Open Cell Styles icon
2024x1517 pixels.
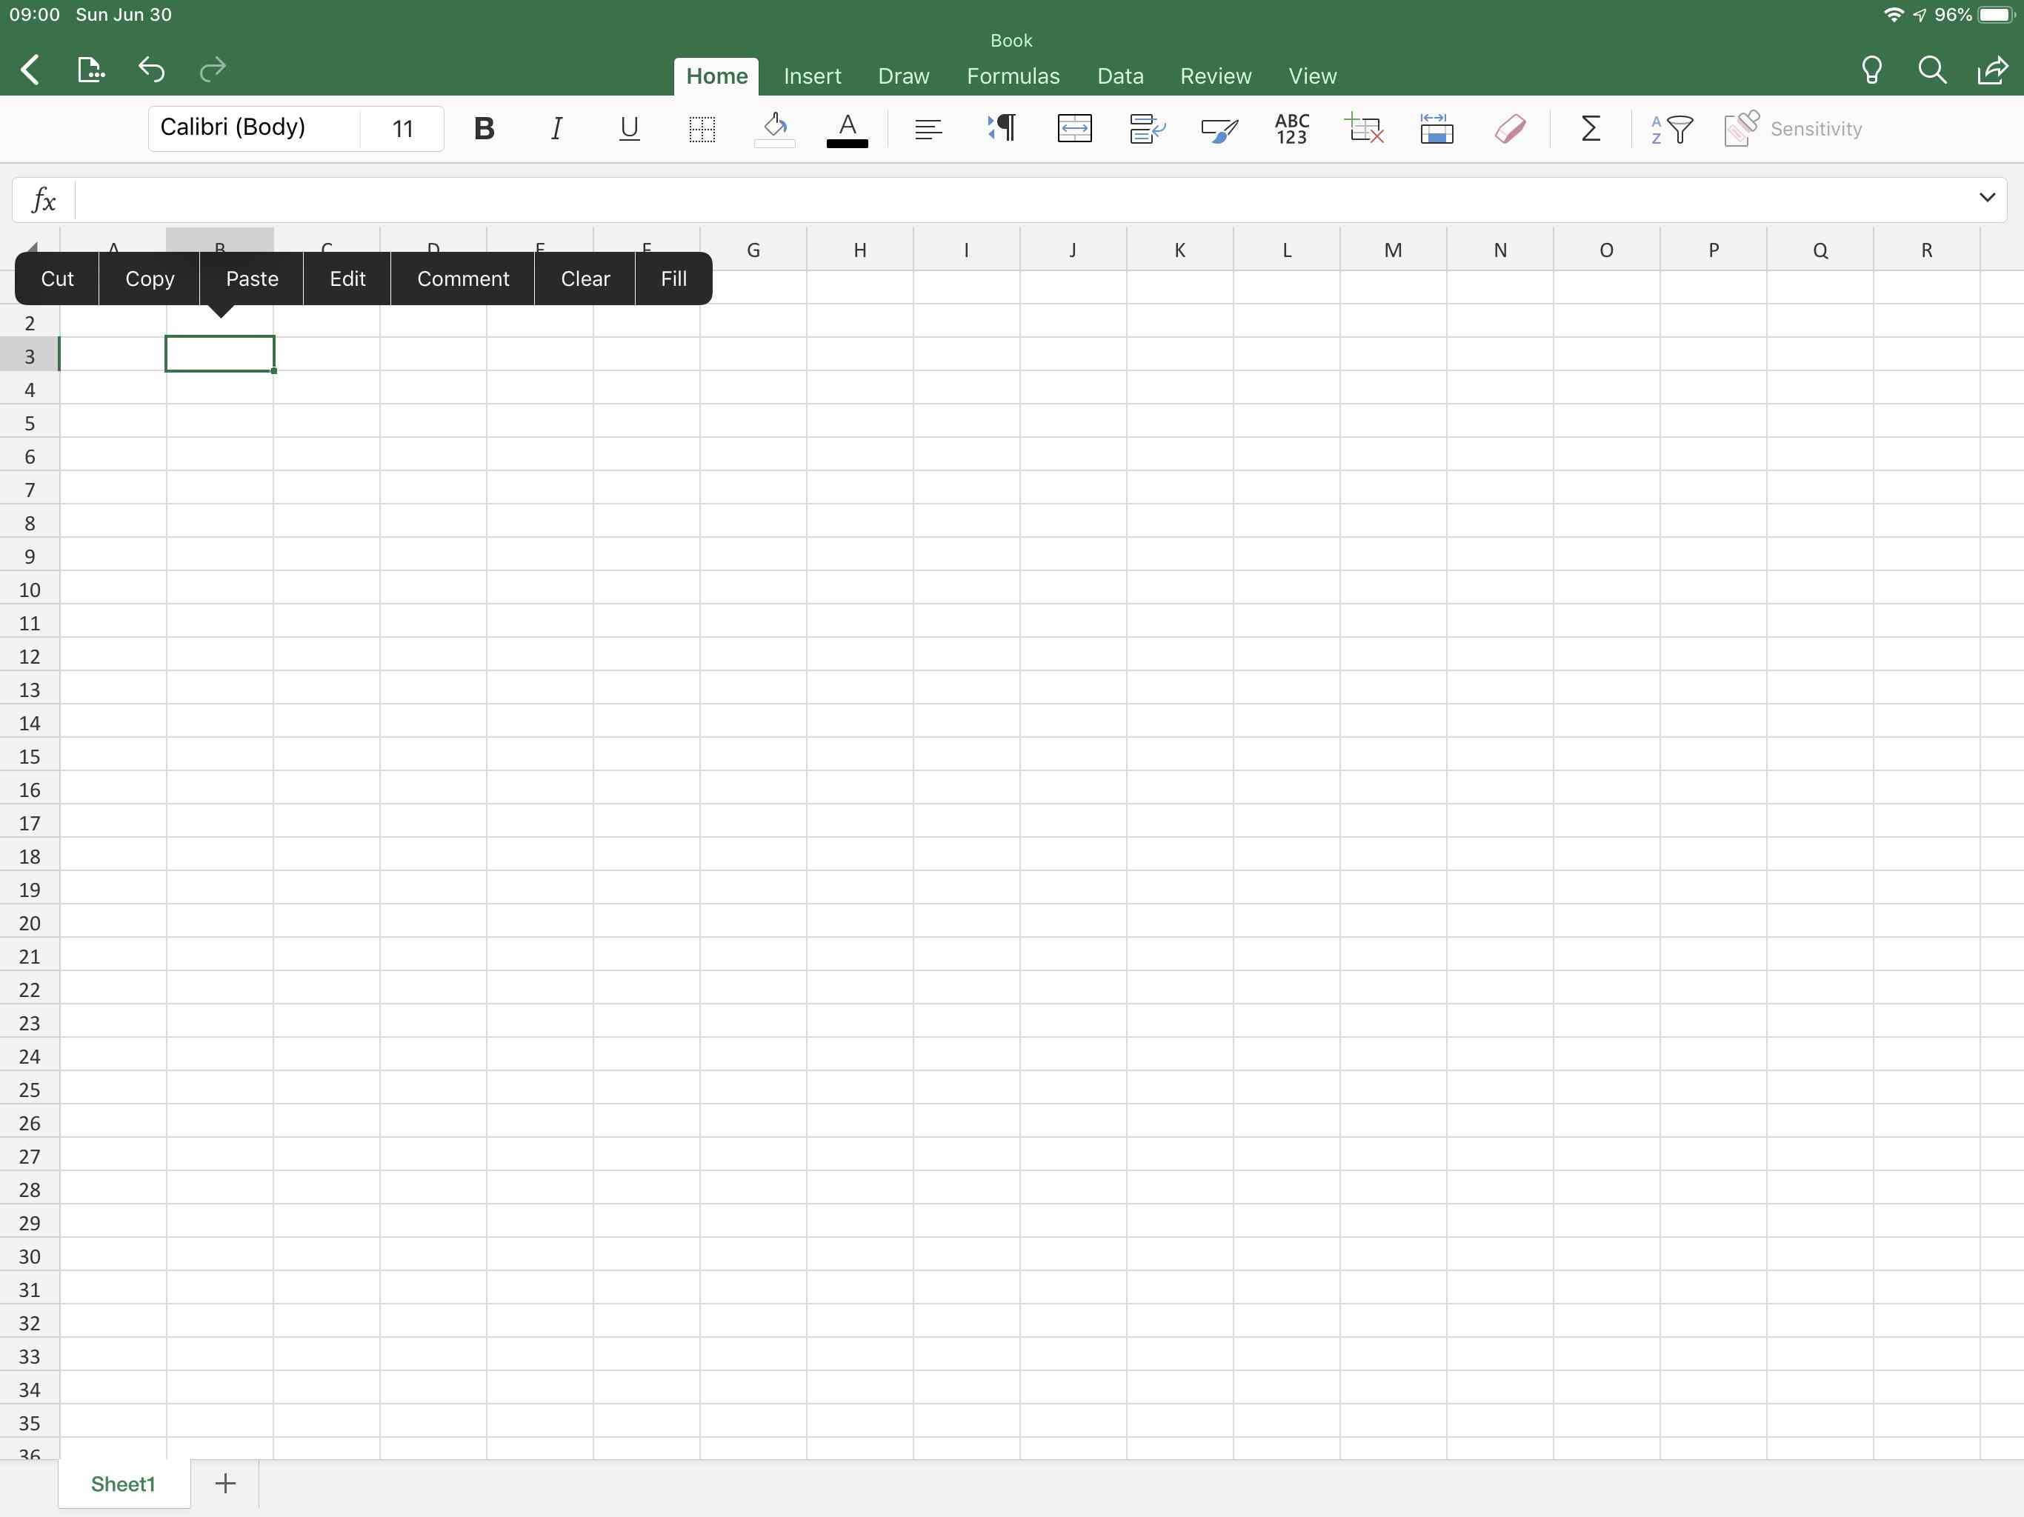point(1219,129)
